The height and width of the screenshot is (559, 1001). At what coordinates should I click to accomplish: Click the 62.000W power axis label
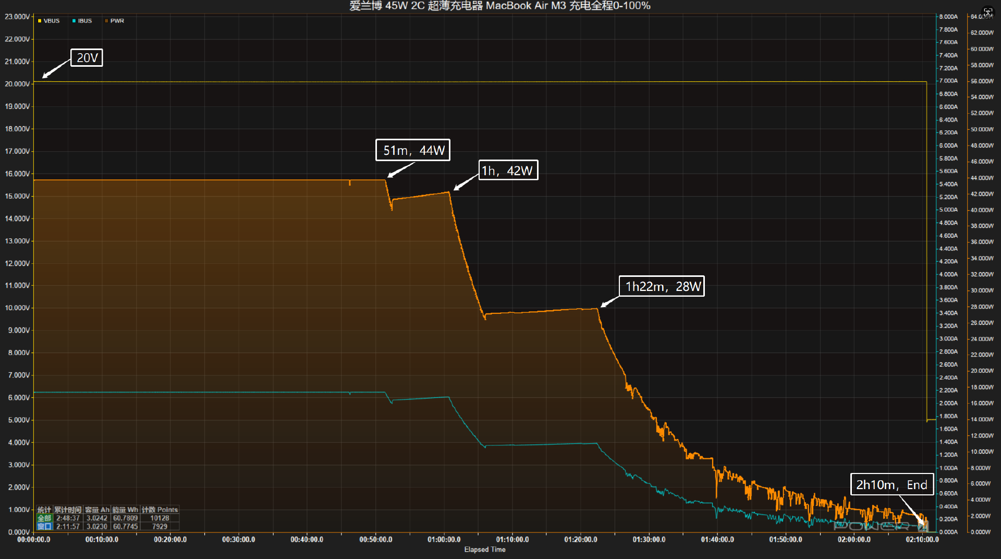coord(982,33)
